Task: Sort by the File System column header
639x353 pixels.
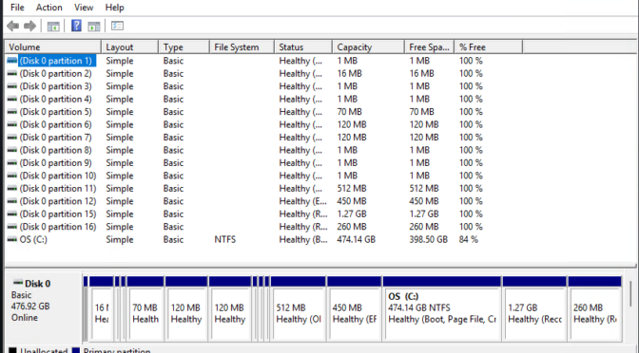Action: [x=242, y=47]
